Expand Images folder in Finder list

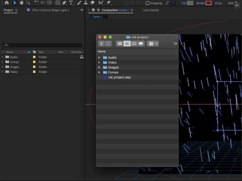(x=99, y=67)
